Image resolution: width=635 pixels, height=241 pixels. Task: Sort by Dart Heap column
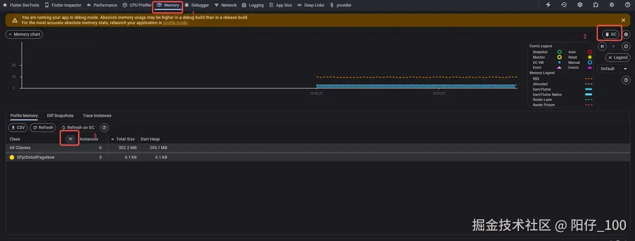(150, 139)
